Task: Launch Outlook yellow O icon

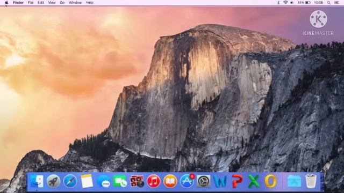Action: pos(271,181)
